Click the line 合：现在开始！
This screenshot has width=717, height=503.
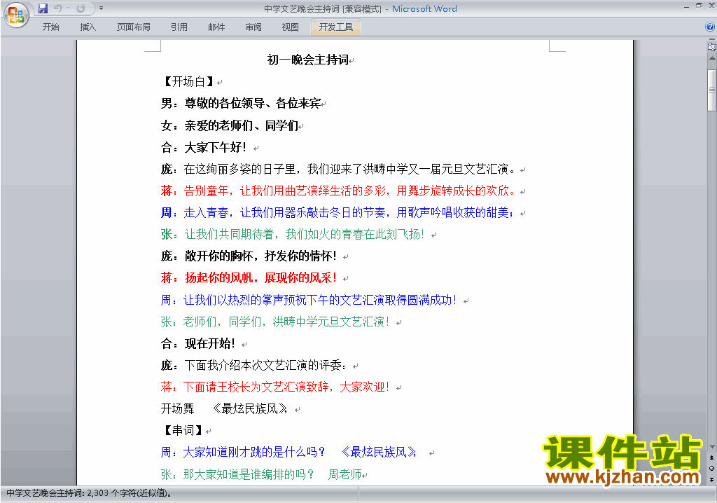tap(198, 344)
